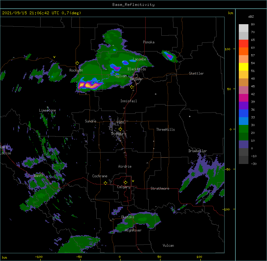
Task: Click the magenta legend band between 42 and 39
Action: coord(243,98)
